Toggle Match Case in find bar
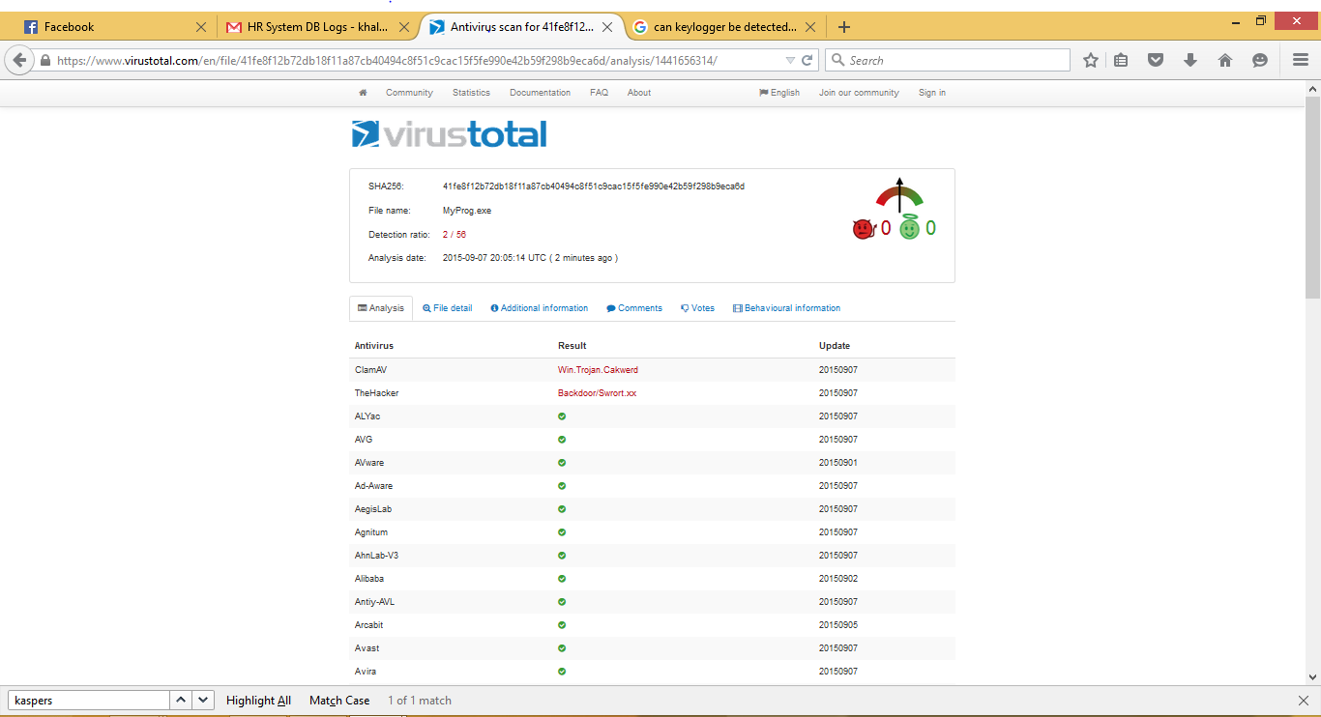1321x717 pixels. 339,701
